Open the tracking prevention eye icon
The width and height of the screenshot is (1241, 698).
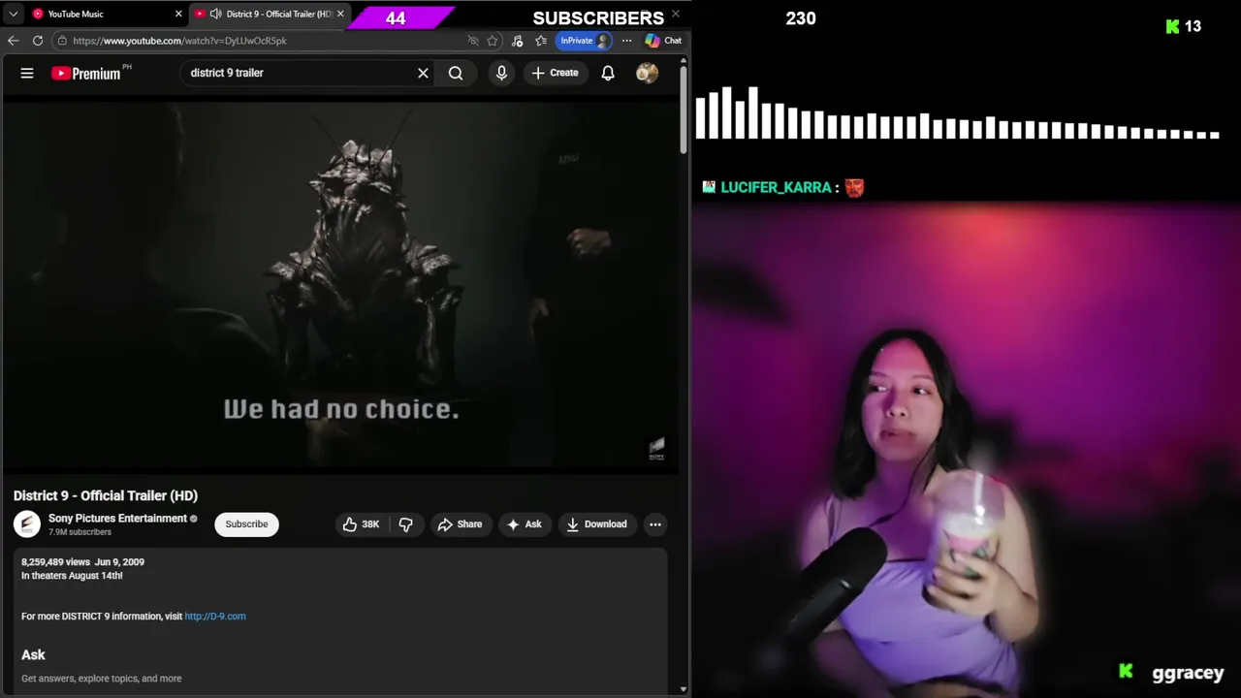click(x=473, y=41)
